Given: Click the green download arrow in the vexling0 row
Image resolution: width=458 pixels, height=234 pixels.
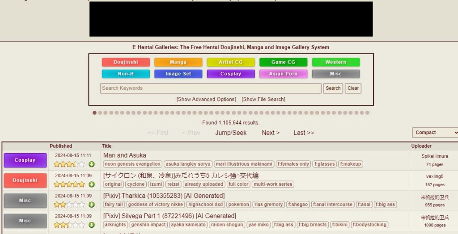Looking at the screenshot, I should pos(92,184).
